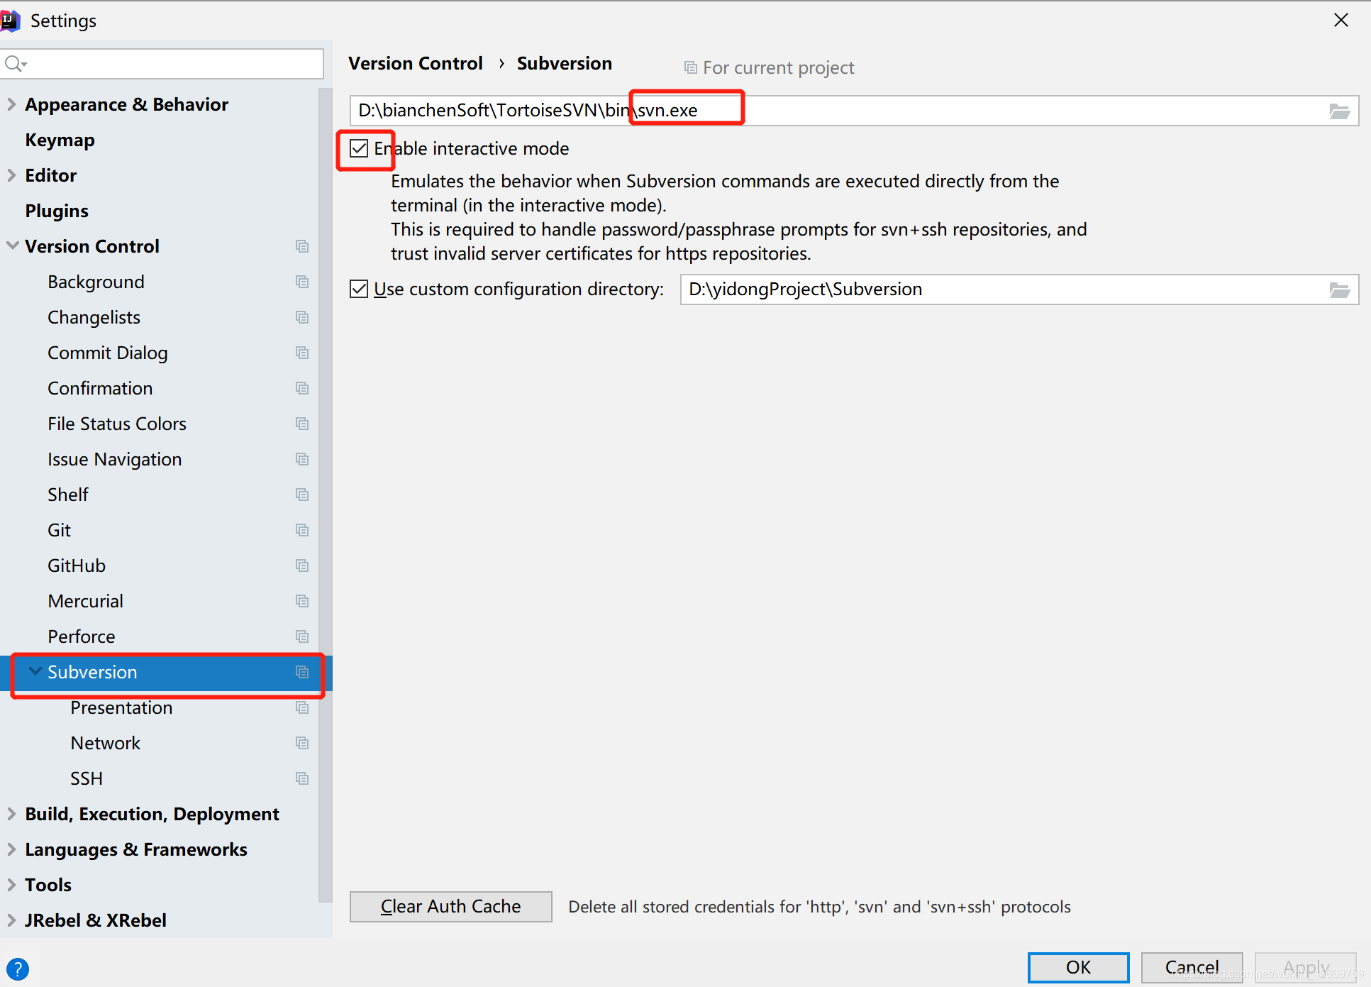The image size is (1371, 987).
Task: Click the browse folder icon for configuration directory
Action: (1339, 290)
